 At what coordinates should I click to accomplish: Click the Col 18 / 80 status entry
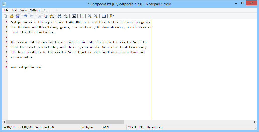[x=25, y=127]
